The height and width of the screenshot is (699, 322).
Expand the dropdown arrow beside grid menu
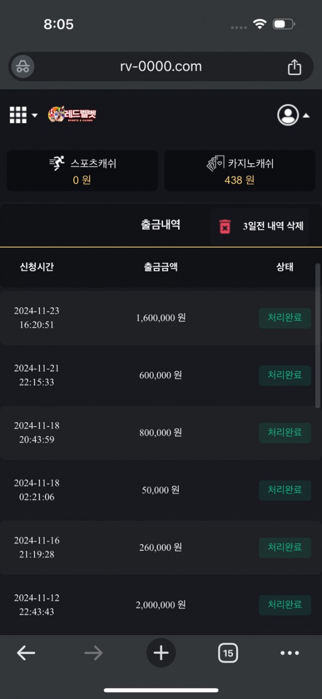(35, 115)
